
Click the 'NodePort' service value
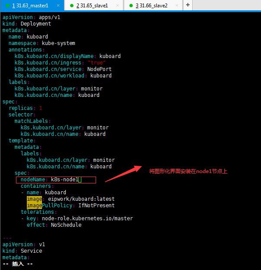(x=100, y=69)
